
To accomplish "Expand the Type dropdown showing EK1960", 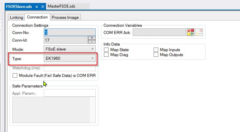I will (x=70, y=58).
